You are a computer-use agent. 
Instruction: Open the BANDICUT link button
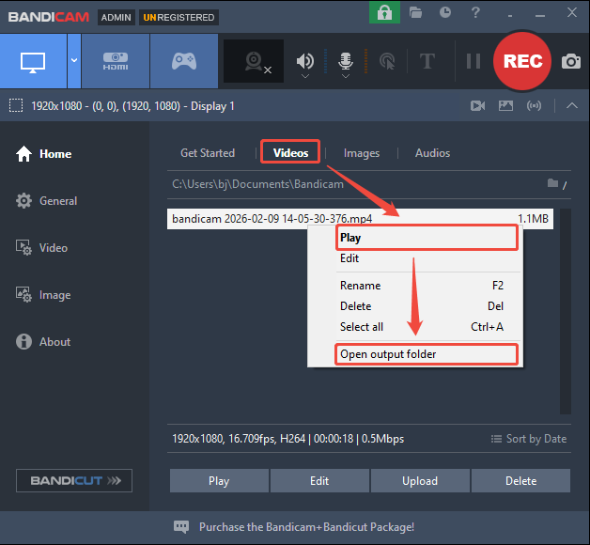(74, 481)
